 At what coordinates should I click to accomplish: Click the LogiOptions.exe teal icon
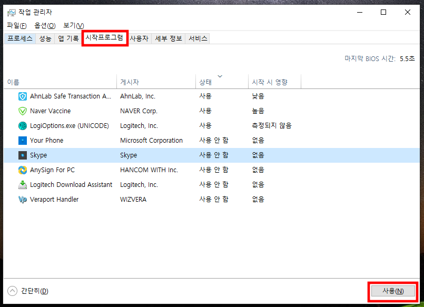[23, 126]
